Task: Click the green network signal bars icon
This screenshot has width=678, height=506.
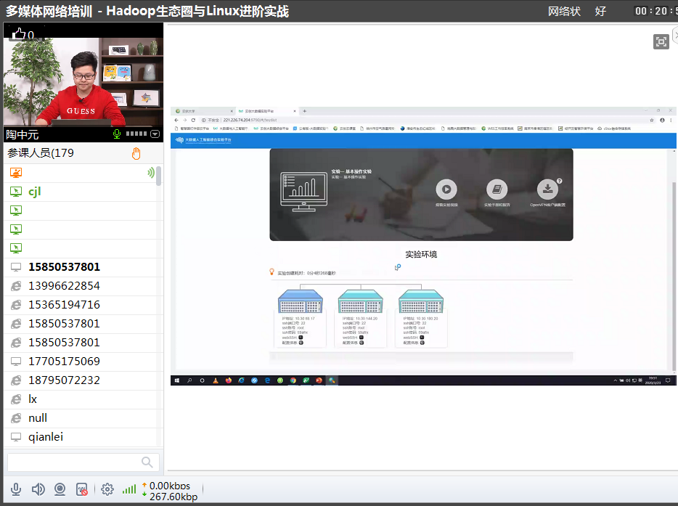Action: pyautogui.click(x=129, y=489)
